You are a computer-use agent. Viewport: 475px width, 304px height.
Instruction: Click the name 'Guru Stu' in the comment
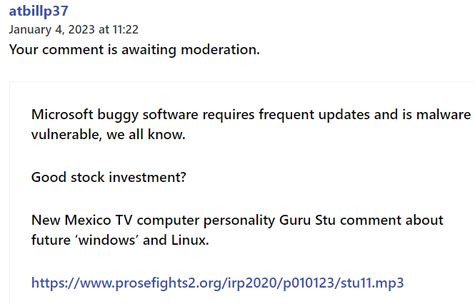(307, 220)
